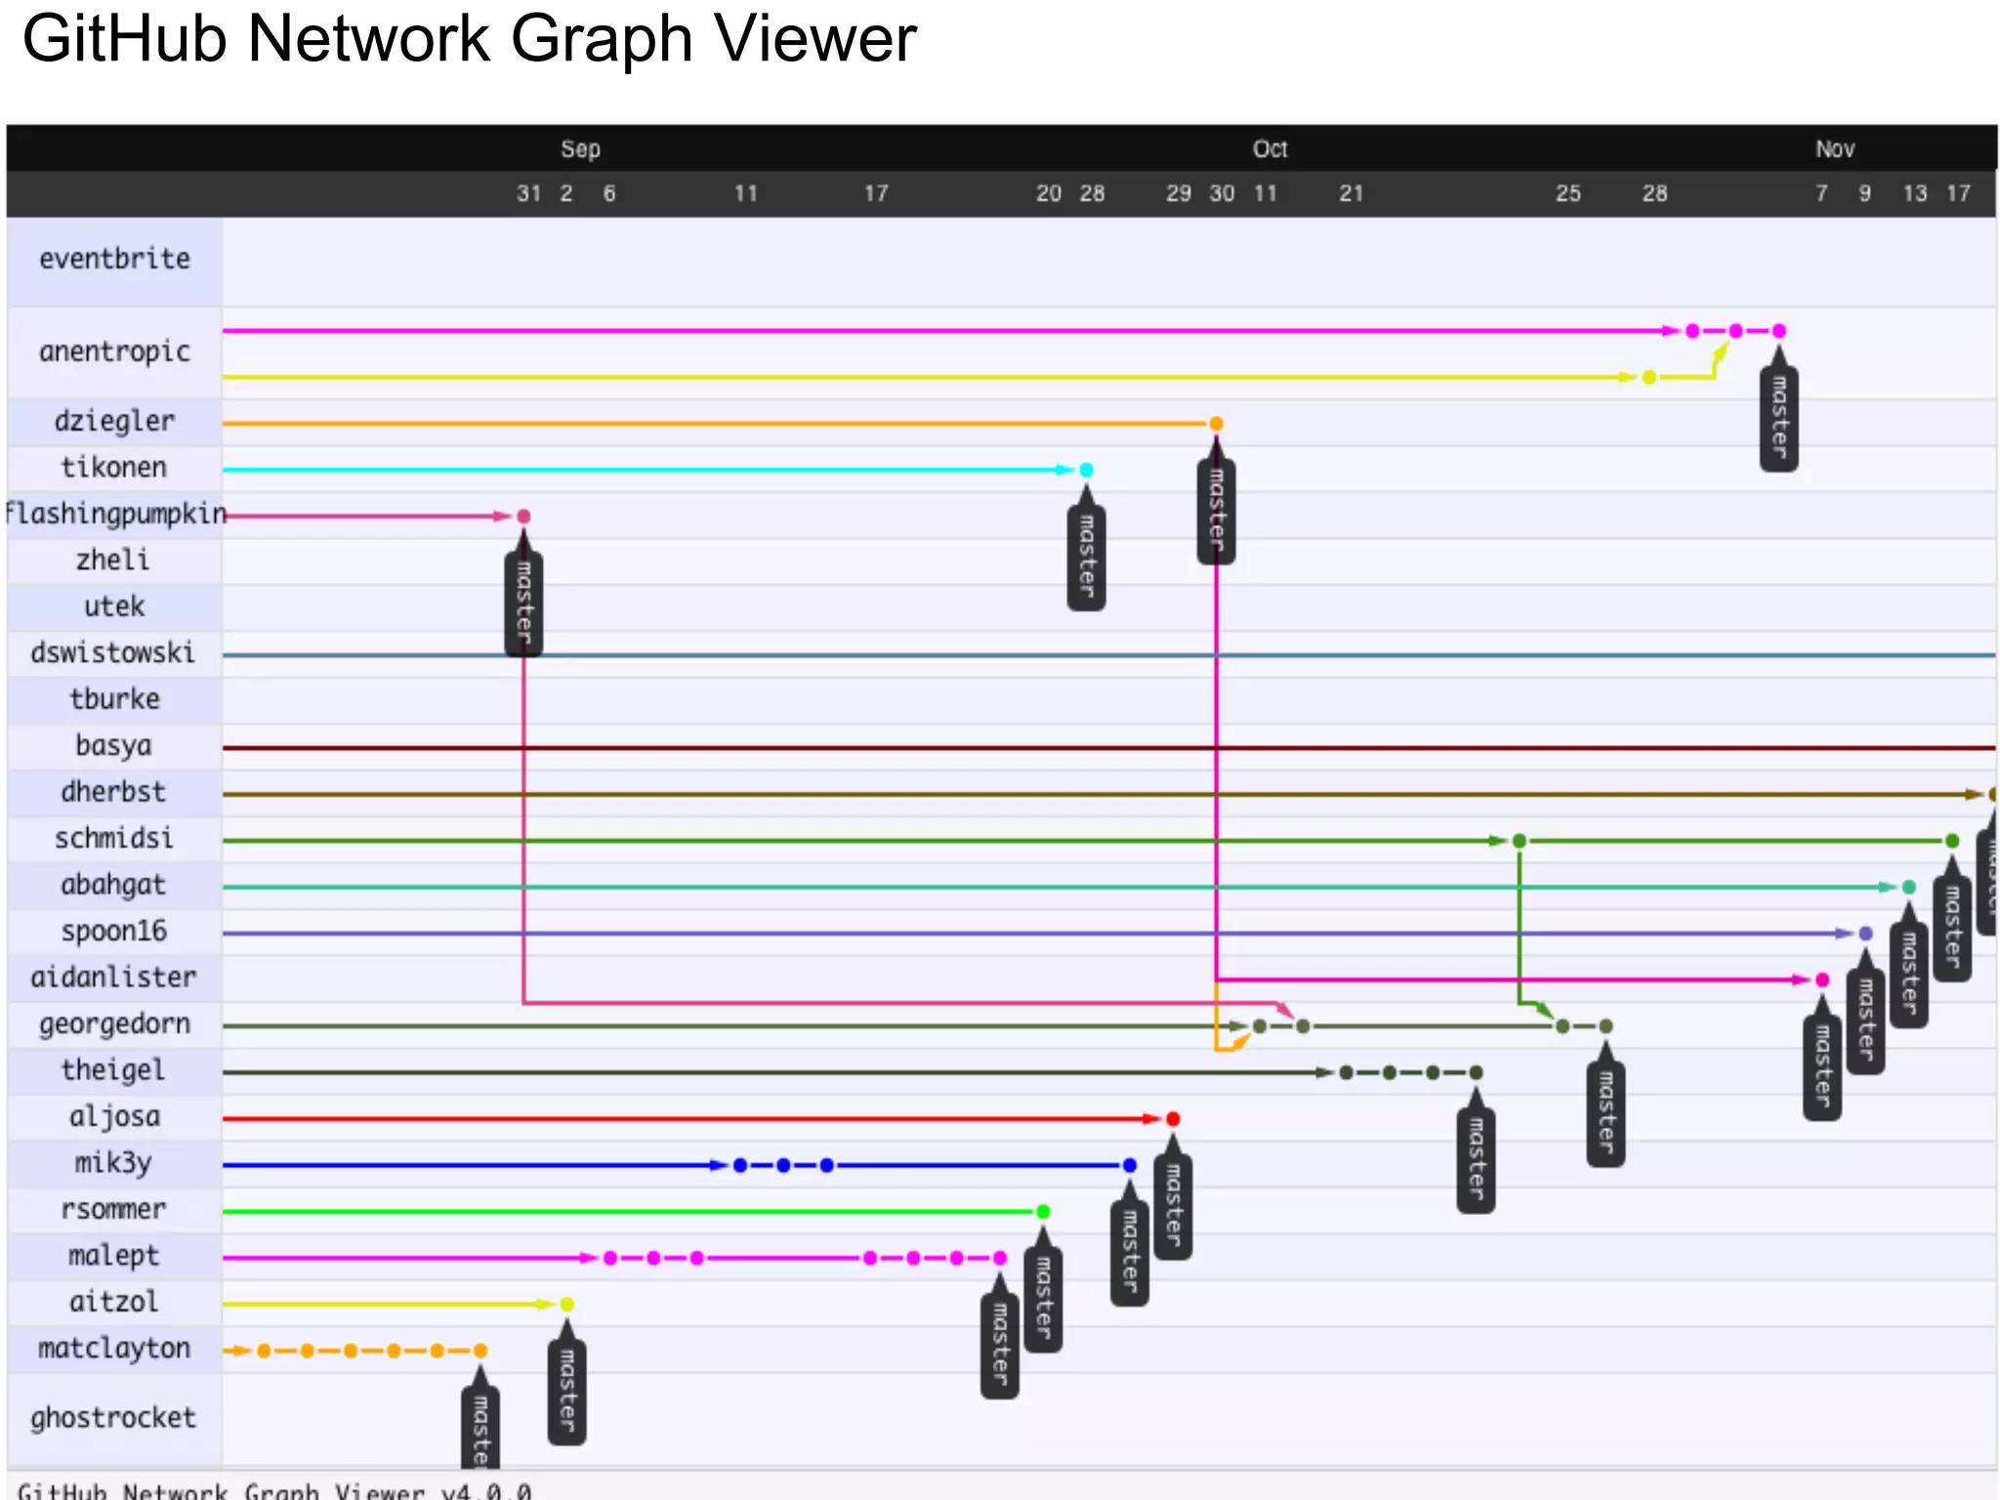Click the purple commit dot on spoon16 row

(x=1865, y=934)
